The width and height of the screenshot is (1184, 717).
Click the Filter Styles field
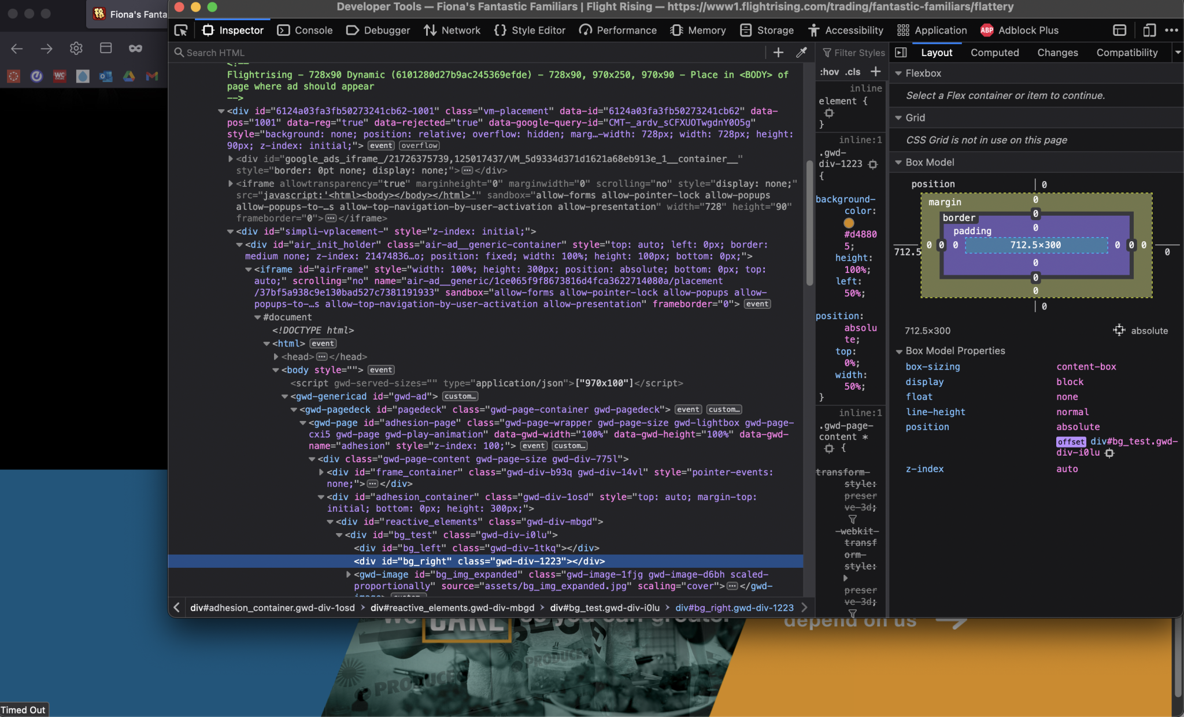(x=853, y=53)
